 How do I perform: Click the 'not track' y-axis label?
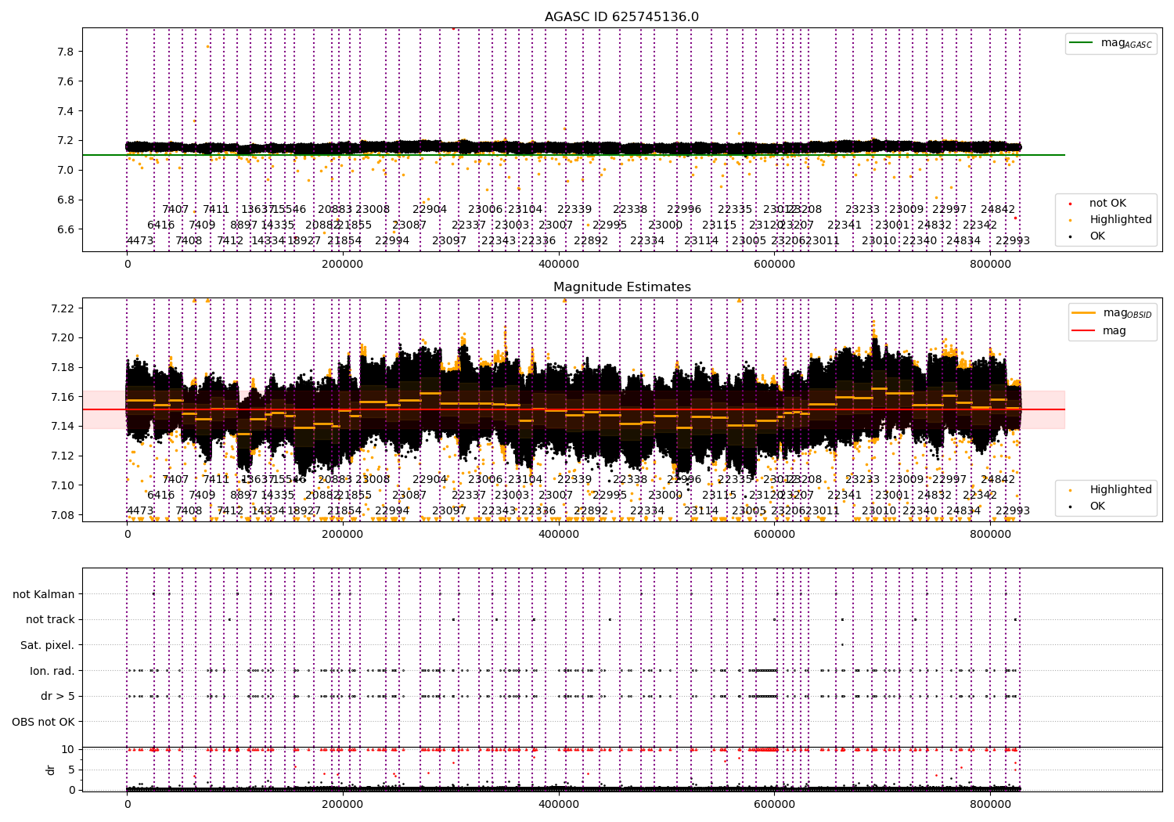[x=50, y=619]
